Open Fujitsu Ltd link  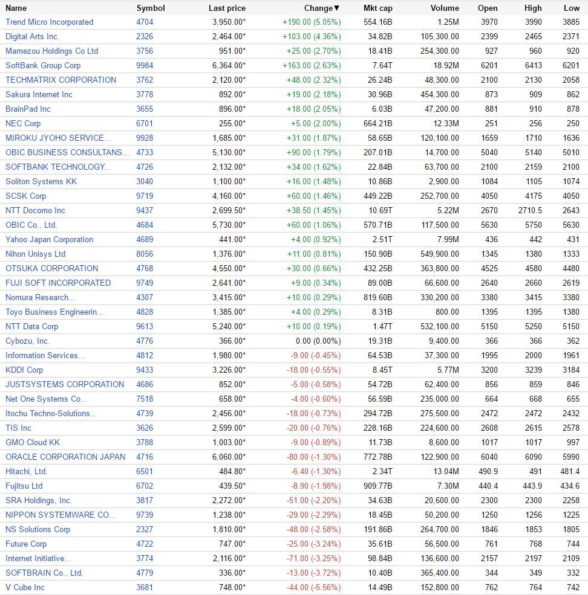(x=24, y=486)
